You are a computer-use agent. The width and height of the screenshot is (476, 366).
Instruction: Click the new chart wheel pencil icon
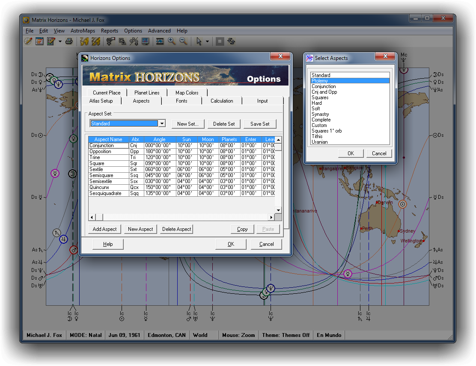(28, 41)
